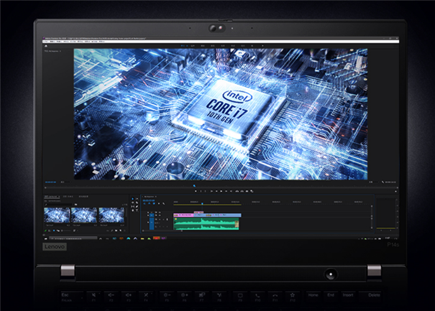The image size is (435, 311).
Task: Click the timeline blue timecode field
Action: (149, 200)
